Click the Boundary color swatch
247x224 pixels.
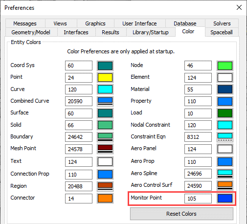tap(105, 137)
